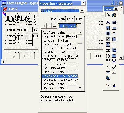Switch to the Data tab in Properties
This screenshot has height=113, width=124.
coord(53,19)
